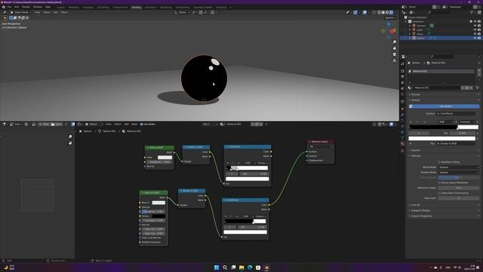Open the viewport Options dropdown
The image size is (483, 272).
(391, 18)
